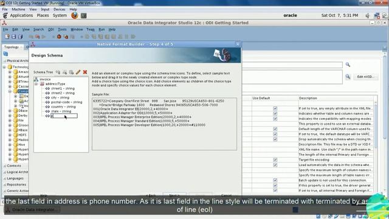This screenshot has height=219, width=389.
Task: Click the HDFS technology folder icon
Action: click(16, 135)
